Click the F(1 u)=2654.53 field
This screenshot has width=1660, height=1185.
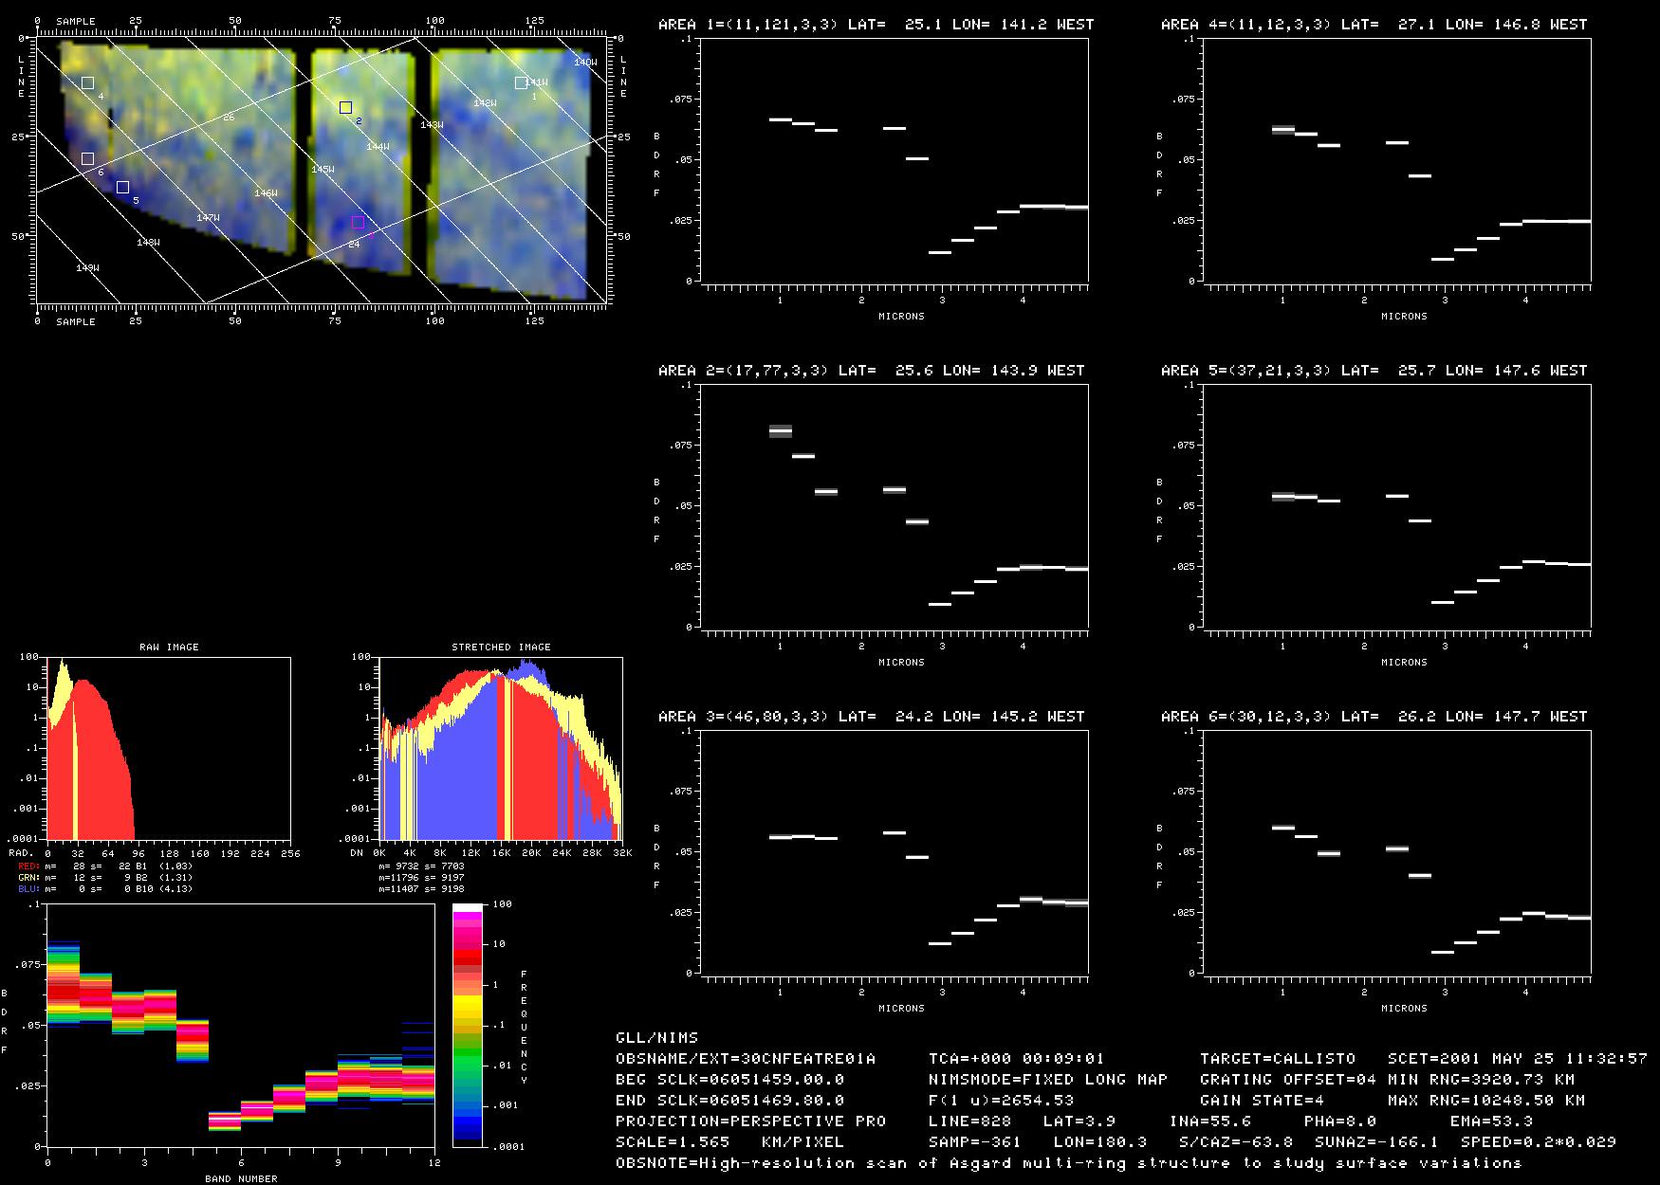[1002, 1101]
